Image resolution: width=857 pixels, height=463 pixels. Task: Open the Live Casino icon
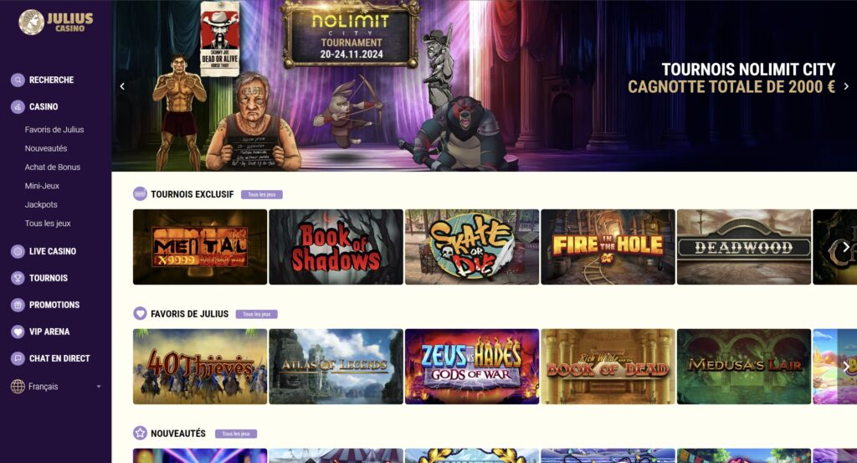pyautogui.click(x=18, y=251)
